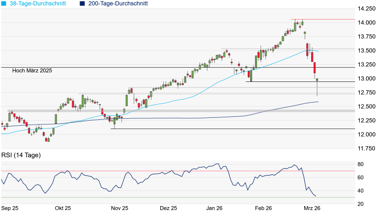Image resolution: width=376 pixels, height=211 pixels.
Task: Click the 'Sep 25' date axis label
Action: click(10, 208)
